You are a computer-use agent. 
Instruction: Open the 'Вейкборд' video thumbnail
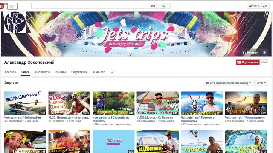(202, 142)
